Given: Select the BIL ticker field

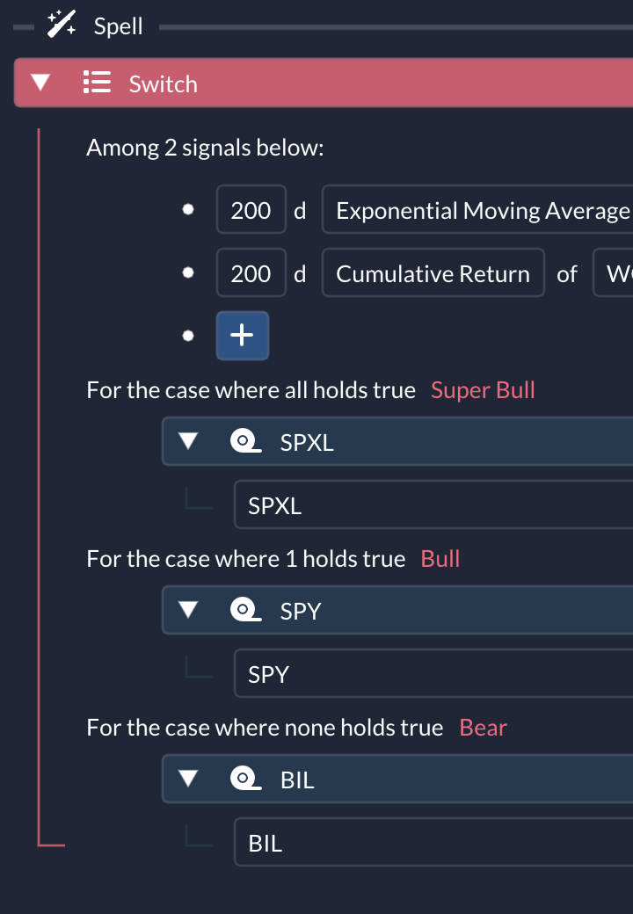Looking at the screenshot, I should (433, 842).
